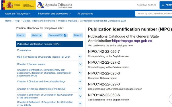172x107 pixels.
Task: Expand Chapter 1 General issues chevron
Action: [80, 64]
